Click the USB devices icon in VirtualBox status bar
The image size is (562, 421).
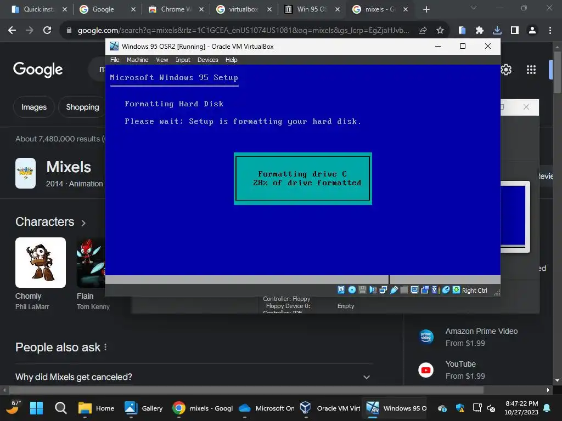pyautogui.click(x=394, y=290)
